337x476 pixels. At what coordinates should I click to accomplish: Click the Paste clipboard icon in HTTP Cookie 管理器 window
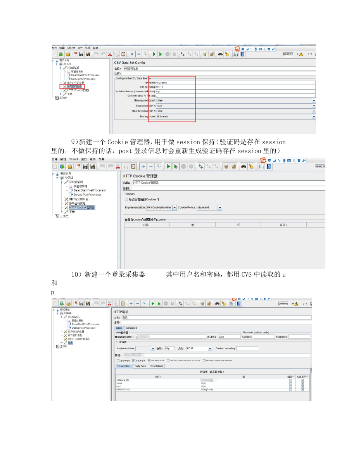[x=133, y=166]
